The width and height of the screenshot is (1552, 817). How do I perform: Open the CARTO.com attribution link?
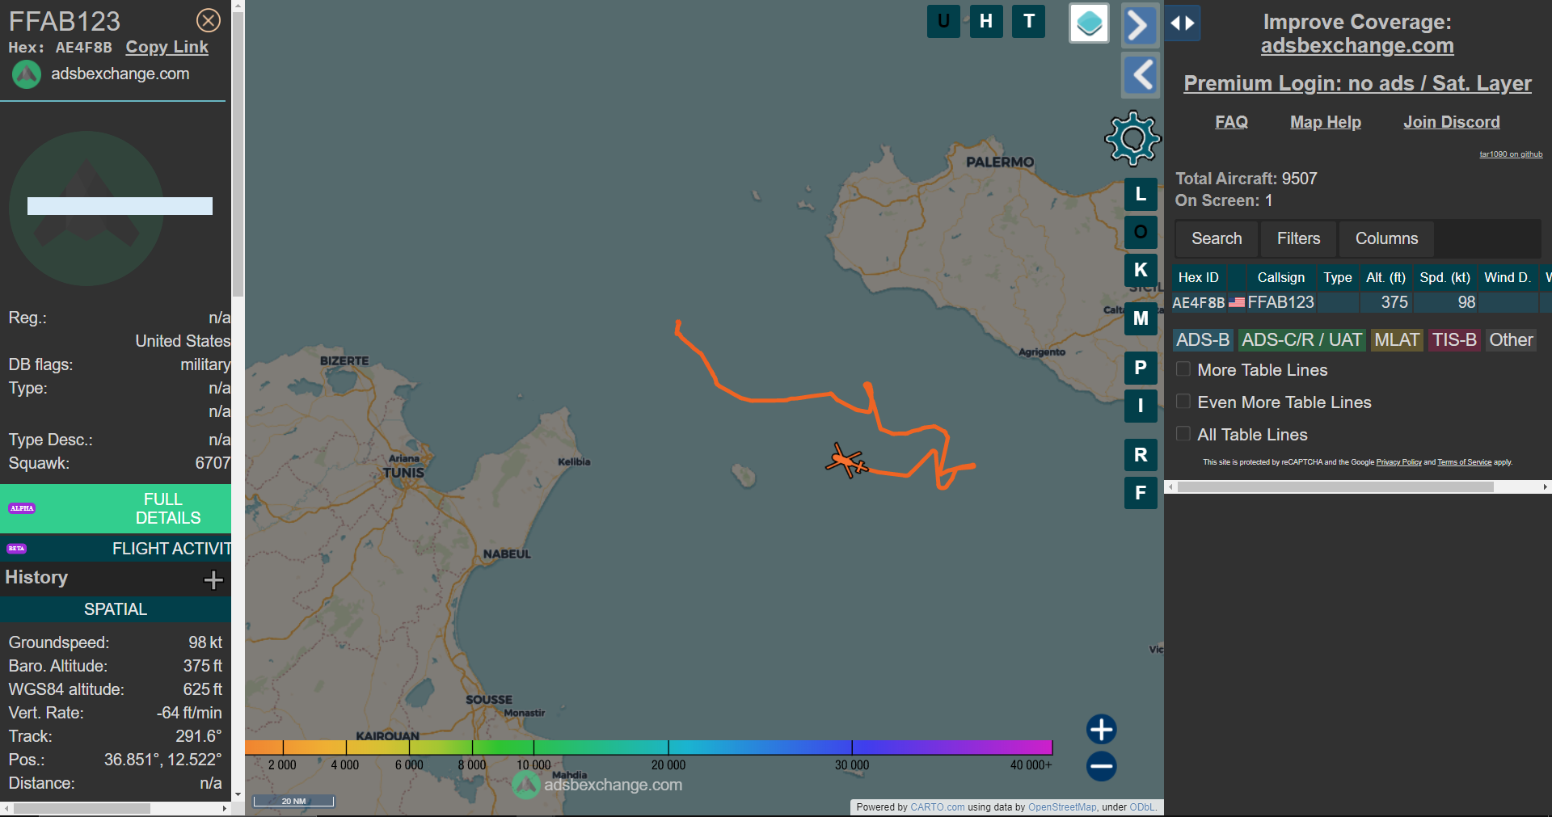click(x=937, y=807)
